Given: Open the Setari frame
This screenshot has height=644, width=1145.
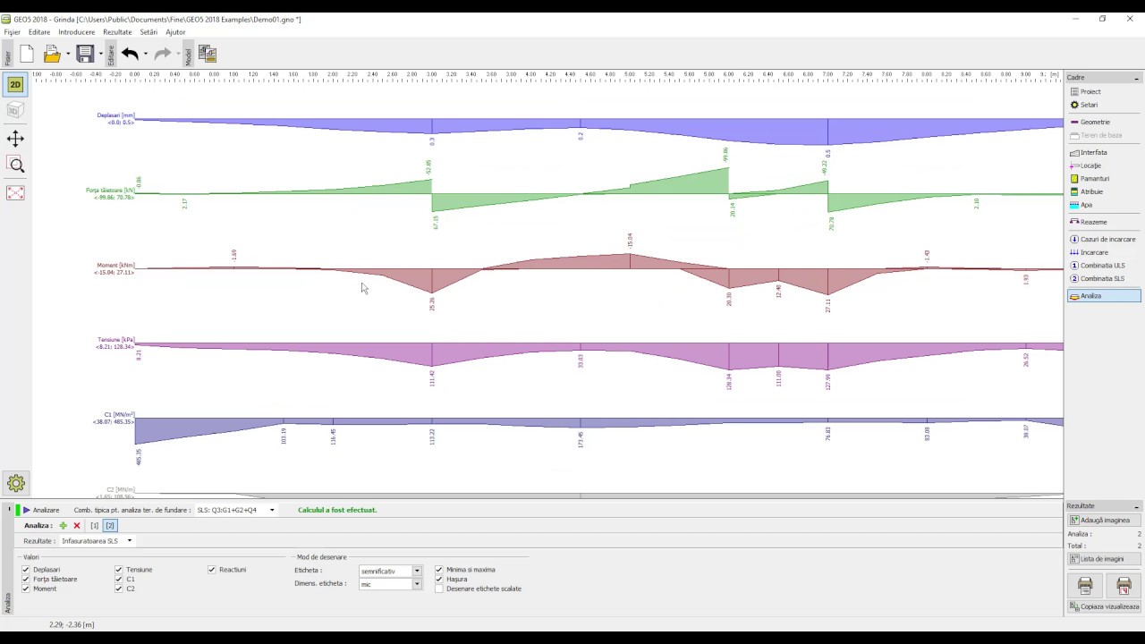Looking at the screenshot, I should [x=1104, y=105].
